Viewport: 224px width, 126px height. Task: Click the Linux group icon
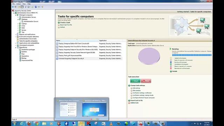(20, 26)
